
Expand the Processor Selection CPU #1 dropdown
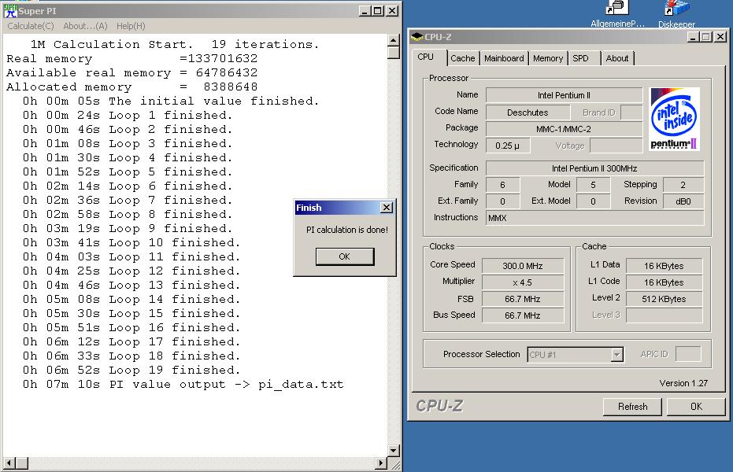617,355
